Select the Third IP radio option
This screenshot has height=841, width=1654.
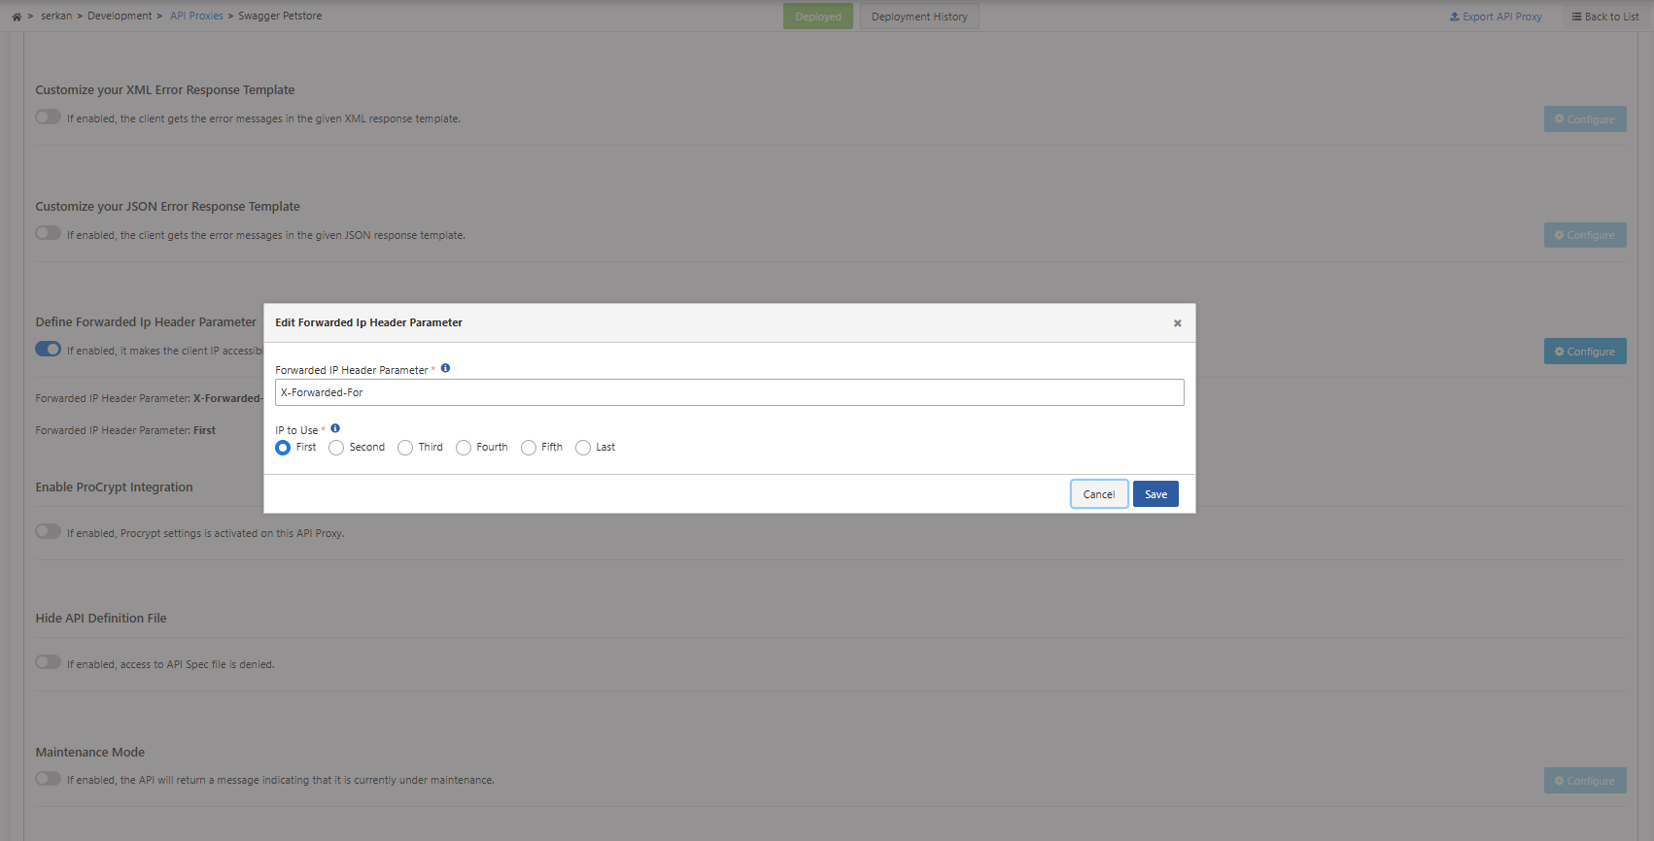click(x=405, y=448)
